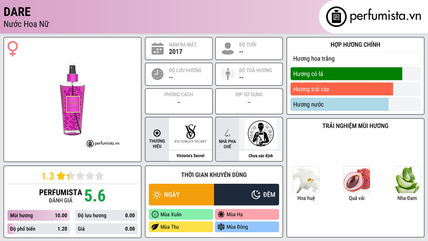Image resolution: width=428 pixels, height=241 pixels.
Task: Click the Thời gian khuyên dùng heading
Action: point(214,175)
